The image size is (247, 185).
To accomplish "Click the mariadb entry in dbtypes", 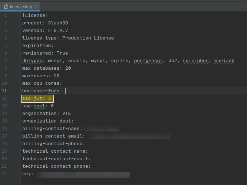I will [x=224, y=61].
